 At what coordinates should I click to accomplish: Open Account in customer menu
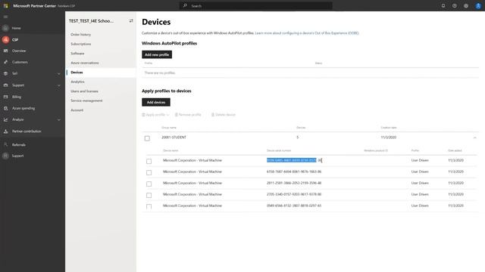coord(77,110)
